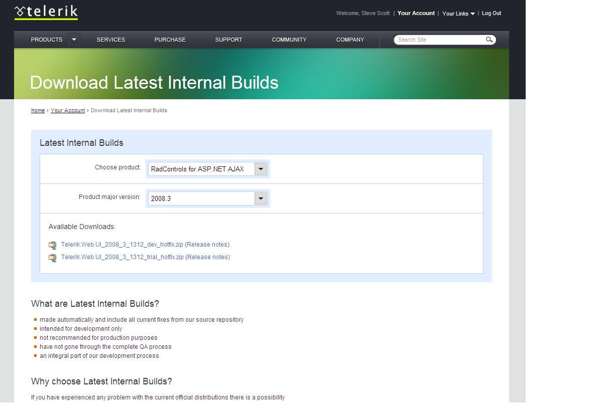This screenshot has width=607, height=416.
Task: Click zip icon beside trial_hotfix download
Action: point(53,258)
